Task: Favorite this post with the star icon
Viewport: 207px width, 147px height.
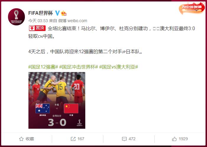Action: click(x=21, y=139)
